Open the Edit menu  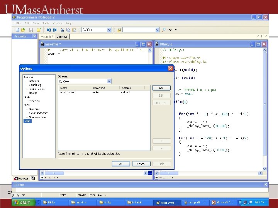click(x=27, y=23)
